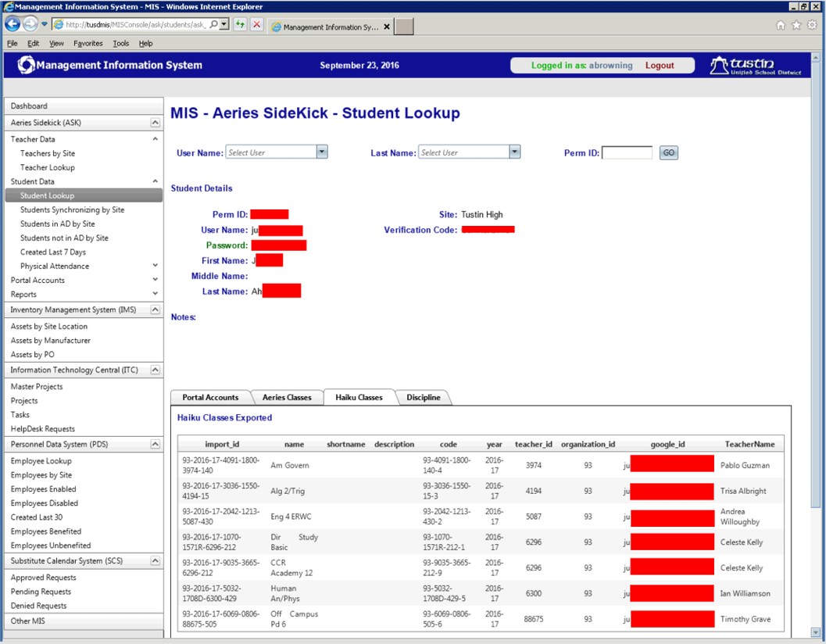
Task: Click the browser Back arrow button
Action: pyautogui.click(x=13, y=23)
